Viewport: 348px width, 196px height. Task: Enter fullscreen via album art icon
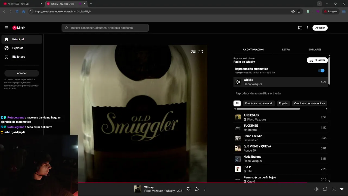point(201,52)
